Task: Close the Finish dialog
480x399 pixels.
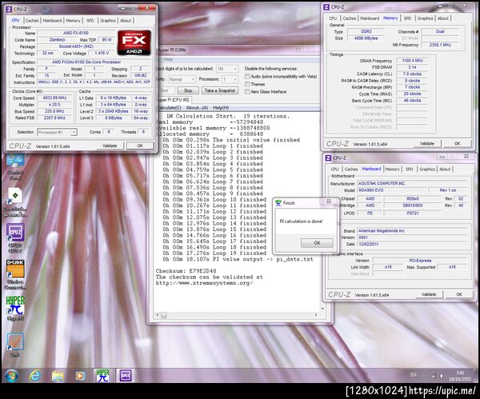Action: tap(329, 201)
